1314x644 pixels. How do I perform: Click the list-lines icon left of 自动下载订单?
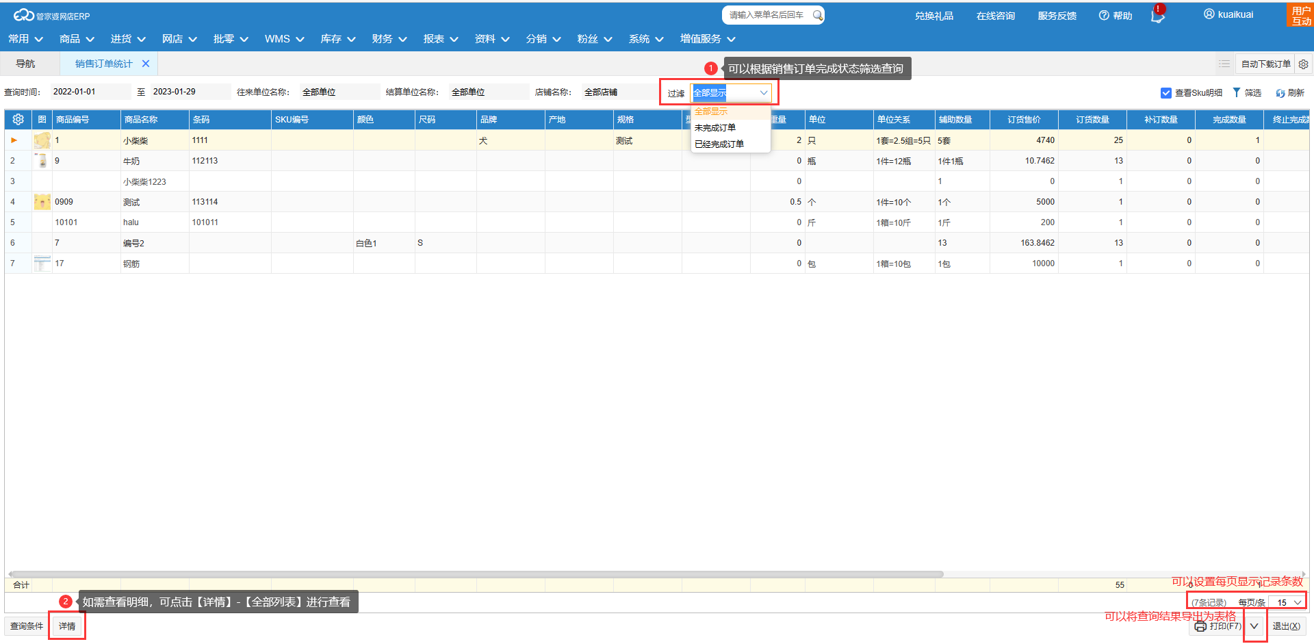coord(1224,64)
